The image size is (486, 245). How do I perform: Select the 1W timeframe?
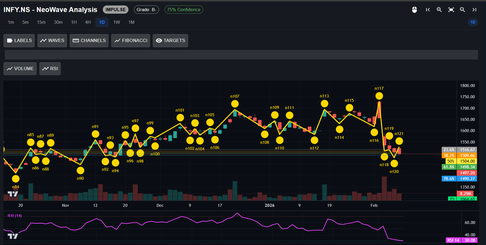117,22
